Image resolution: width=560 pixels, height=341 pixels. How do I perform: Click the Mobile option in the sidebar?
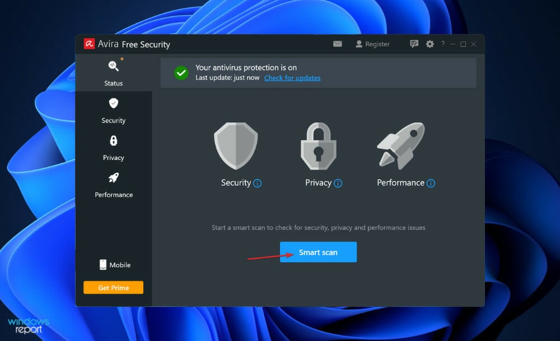[x=115, y=264]
